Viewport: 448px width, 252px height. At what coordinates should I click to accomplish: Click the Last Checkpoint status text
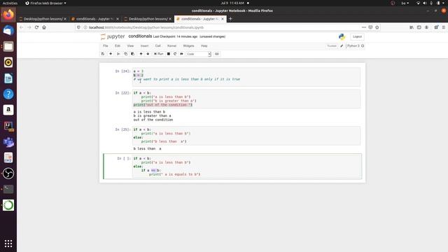(175, 36)
